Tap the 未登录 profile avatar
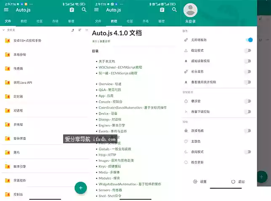Screen dimensions: 271x201 tap(190, 10)
